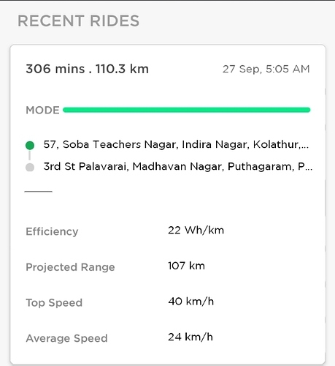Click the 27 Sep, 5:05 AM timestamp
This screenshot has width=335, height=366.
pos(266,69)
